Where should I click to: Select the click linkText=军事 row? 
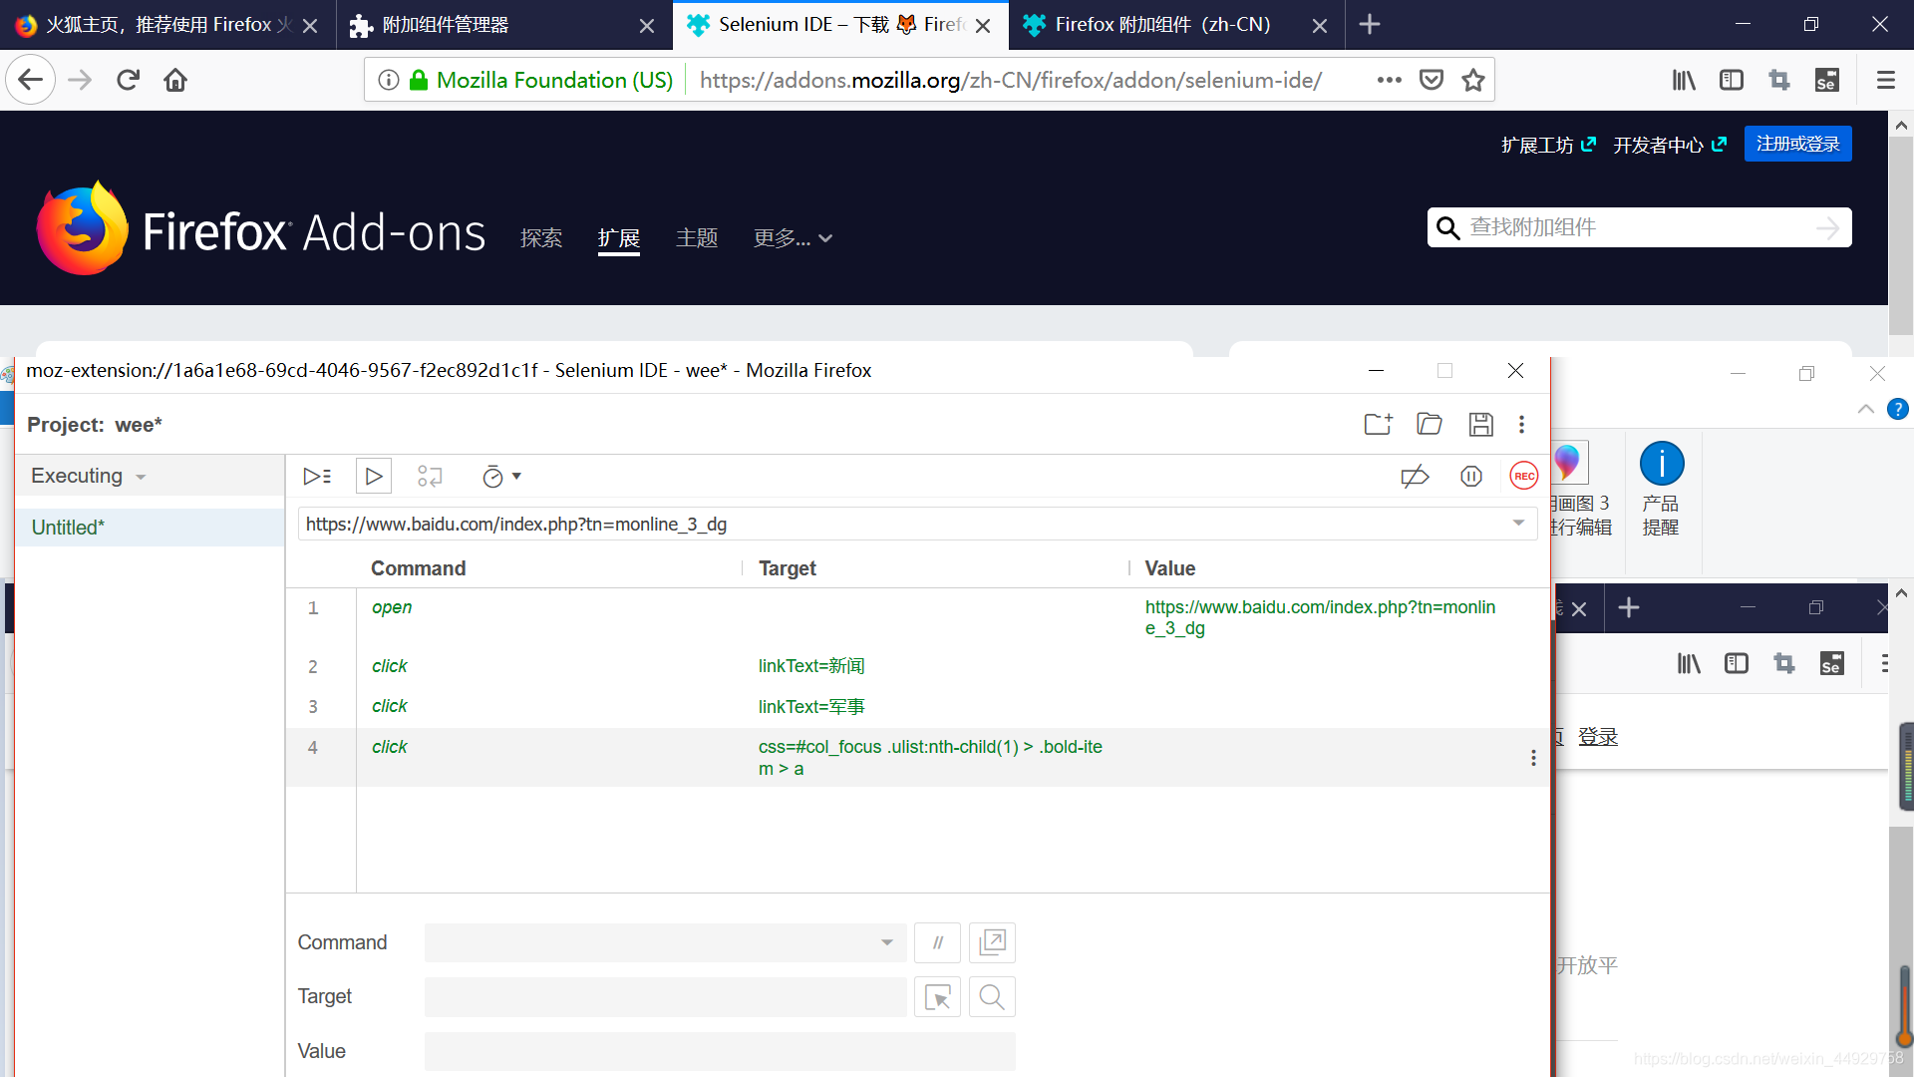coord(917,706)
